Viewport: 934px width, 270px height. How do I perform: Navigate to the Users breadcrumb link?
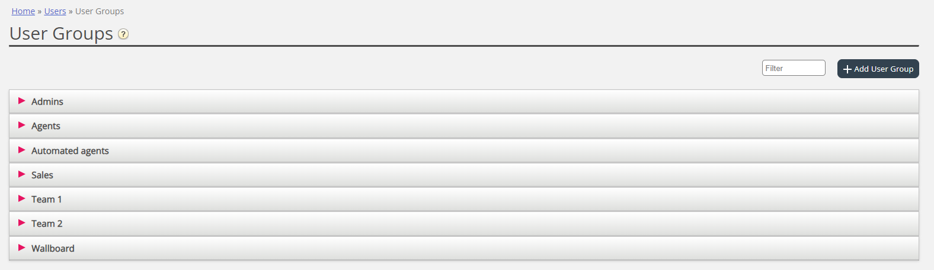(55, 11)
